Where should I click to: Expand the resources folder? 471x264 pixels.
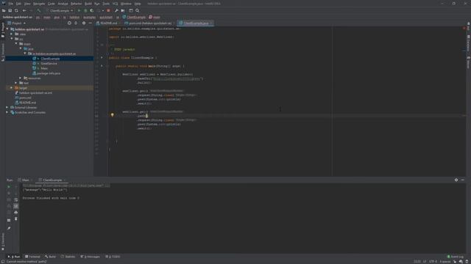[x=21, y=78]
